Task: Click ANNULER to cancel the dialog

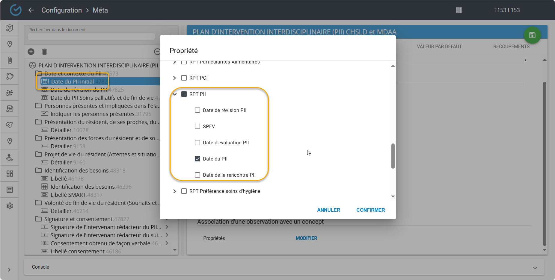Action: coord(328,210)
